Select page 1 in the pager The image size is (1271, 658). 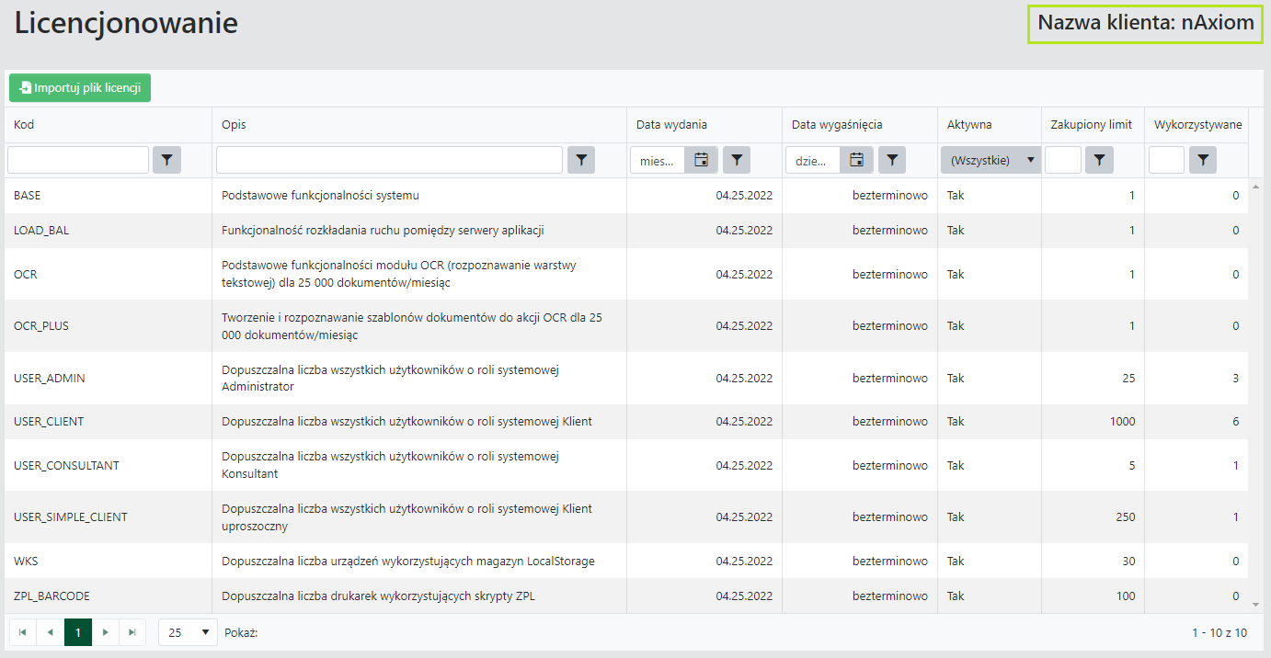pos(78,632)
